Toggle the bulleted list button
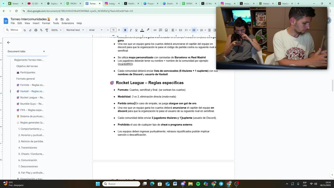Image resolution: width=334 pixels, height=188 pixels. click(194, 30)
